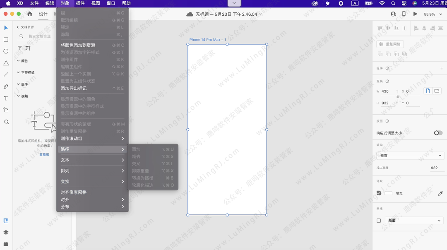Select the Rectangle tool

[x=6, y=40]
